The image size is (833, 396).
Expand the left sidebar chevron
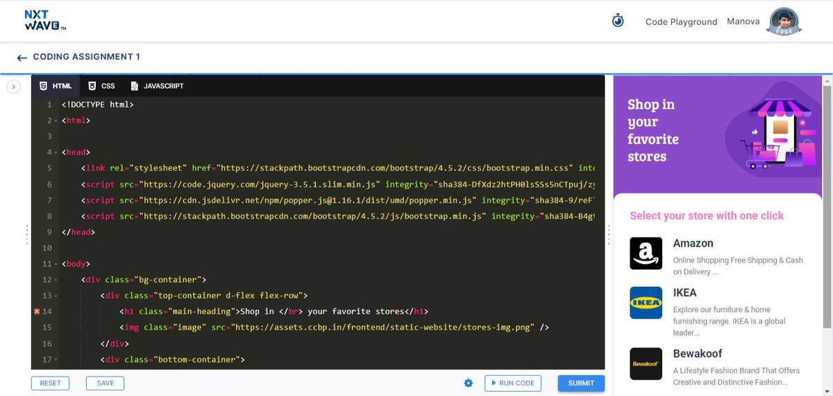click(x=13, y=86)
